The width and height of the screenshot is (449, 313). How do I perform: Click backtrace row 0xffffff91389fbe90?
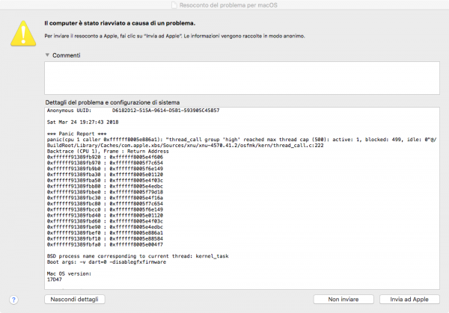pos(105,227)
